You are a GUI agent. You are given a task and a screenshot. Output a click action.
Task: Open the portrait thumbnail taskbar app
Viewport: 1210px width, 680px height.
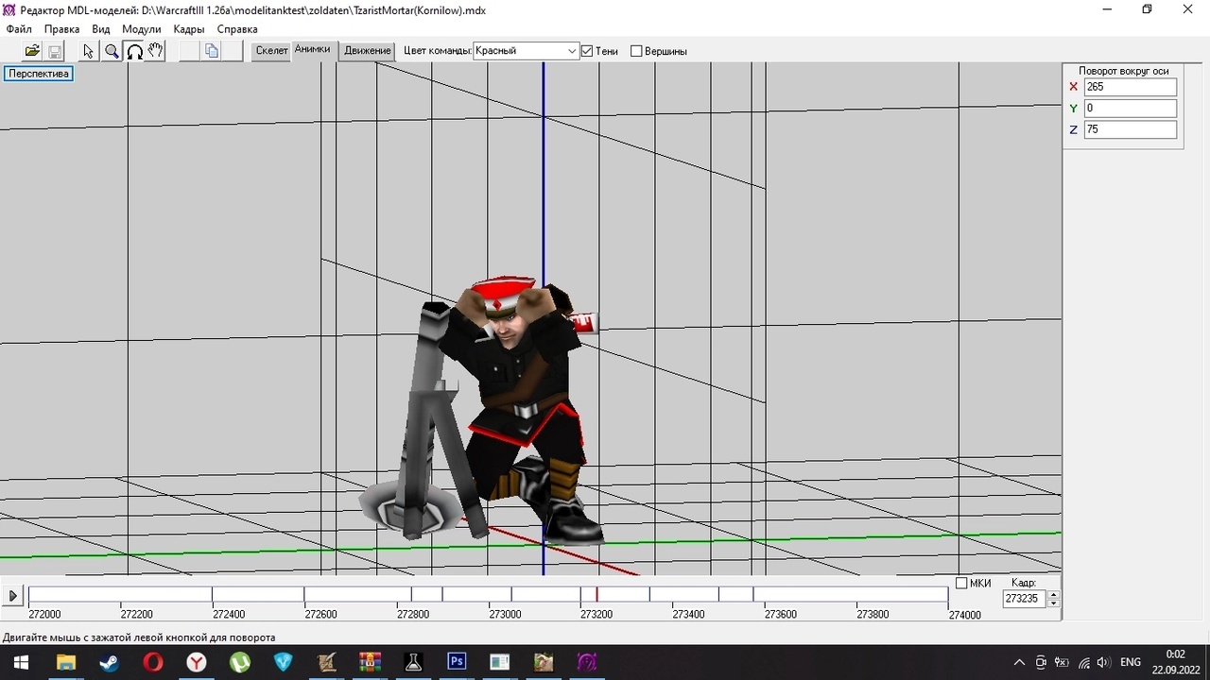coord(544,662)
